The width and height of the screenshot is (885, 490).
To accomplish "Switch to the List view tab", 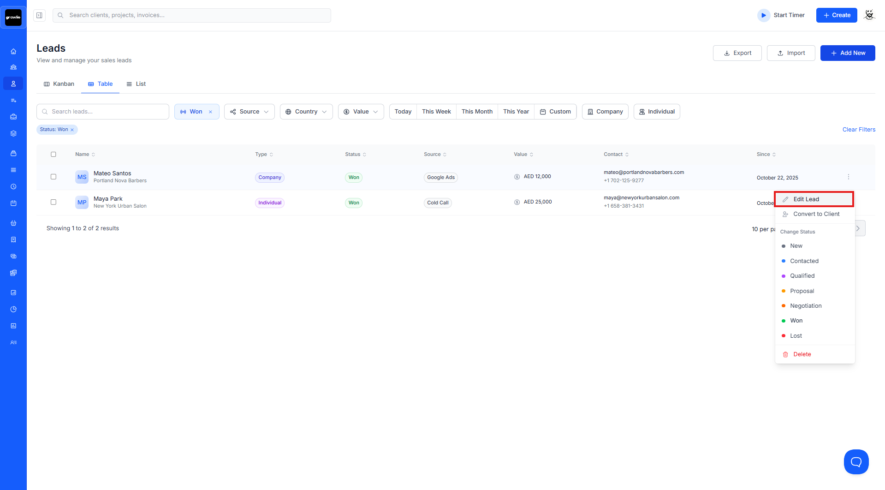I will [x=136, y=84].
